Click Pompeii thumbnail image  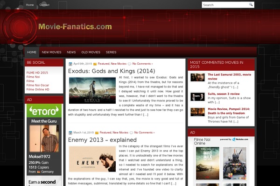197,112
